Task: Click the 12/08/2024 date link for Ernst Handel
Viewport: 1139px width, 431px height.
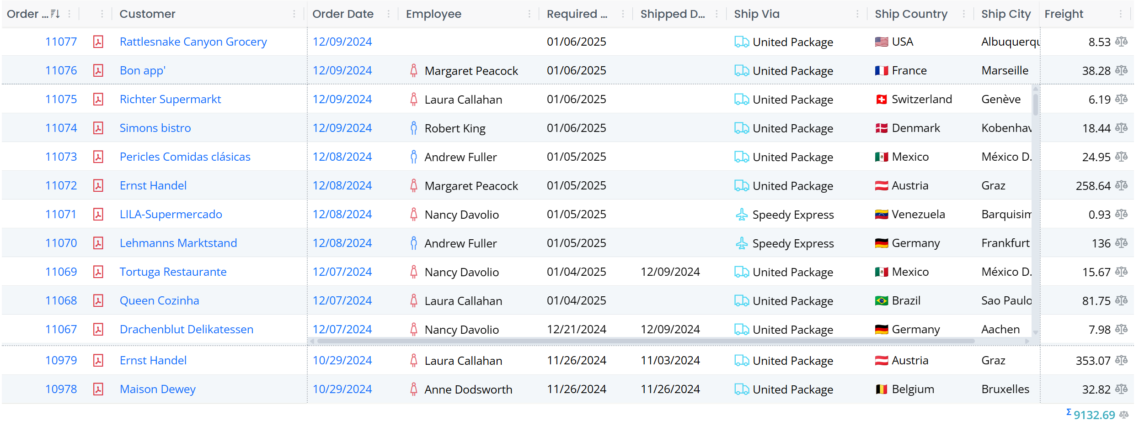Action: 342,185
